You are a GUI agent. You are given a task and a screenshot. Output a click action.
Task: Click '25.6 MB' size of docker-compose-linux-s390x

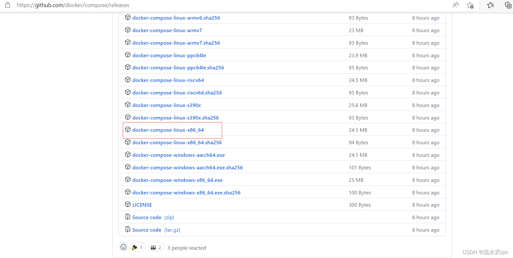[358, 105]
